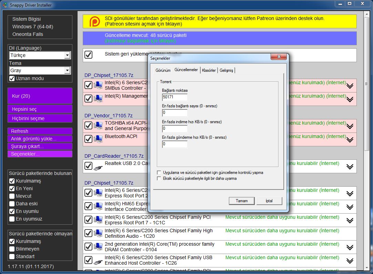Viewport: 373px width, 274px height.
Task: Click computer icon beside Express Root Port 7 - 1C1C
Action: coord(98,219)
